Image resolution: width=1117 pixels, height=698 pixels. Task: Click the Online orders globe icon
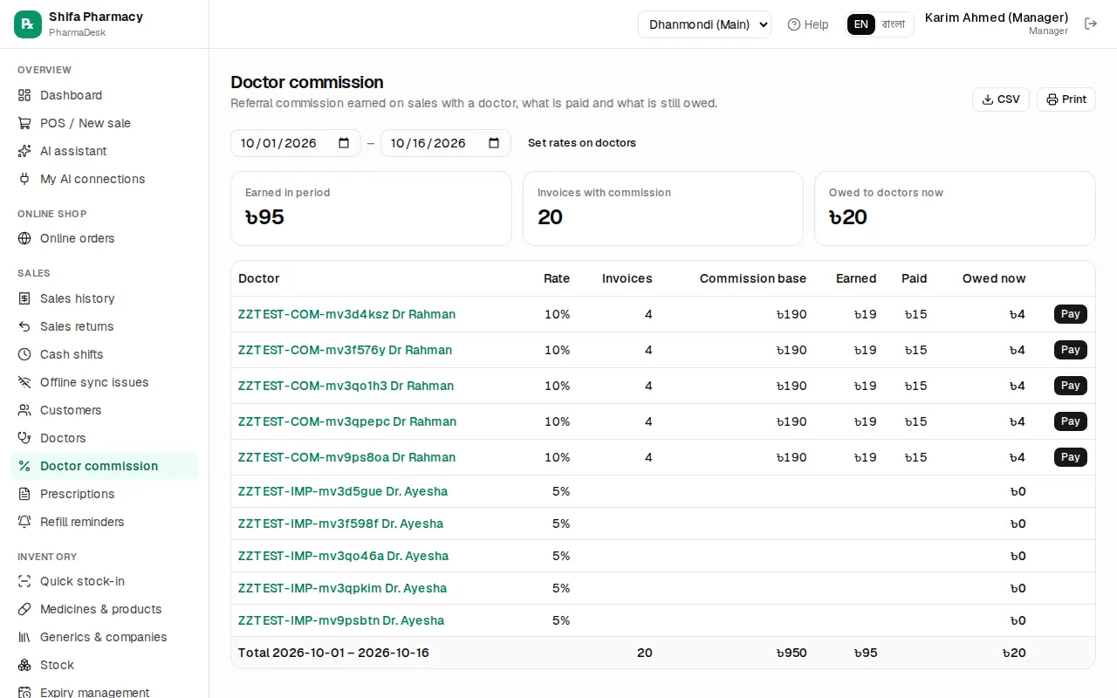[24, 238]
